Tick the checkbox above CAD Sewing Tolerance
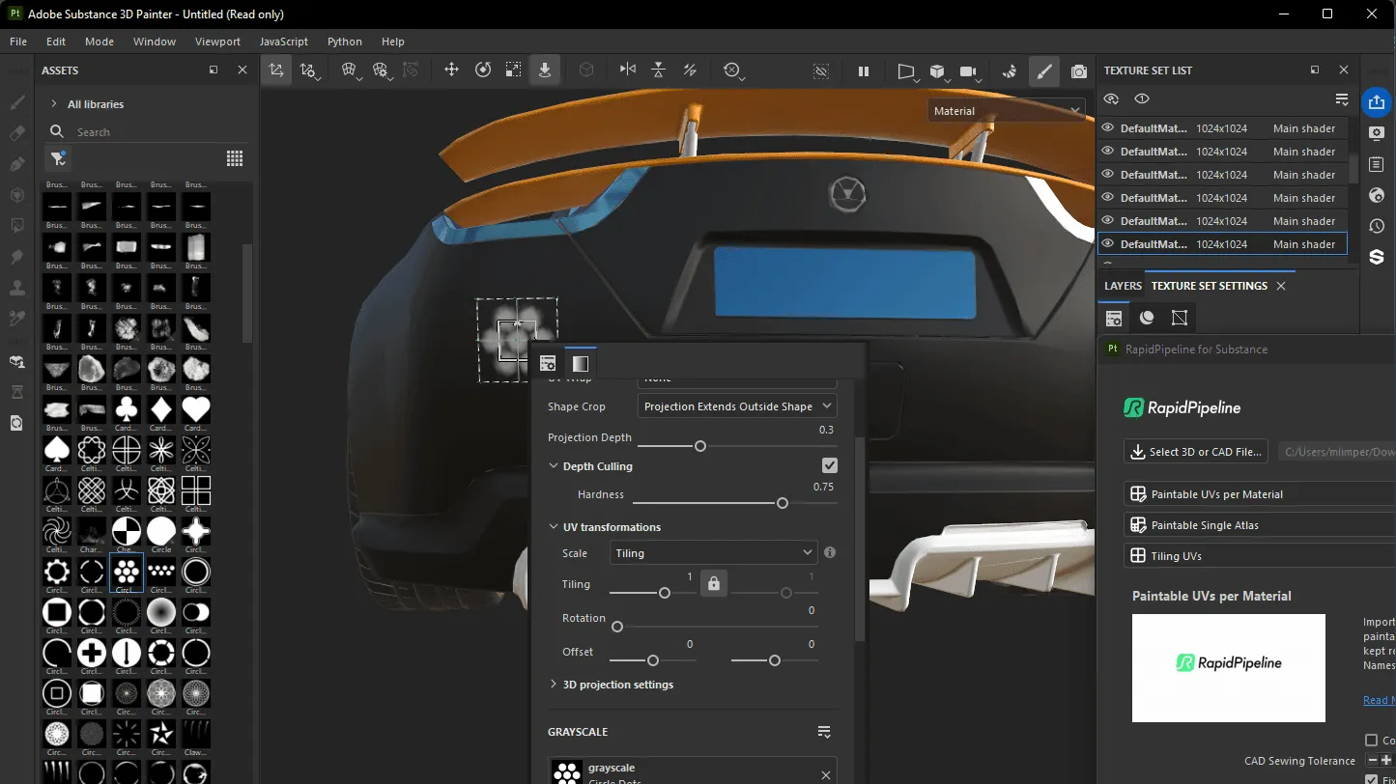The image size is (1396, 784). 1371,741
